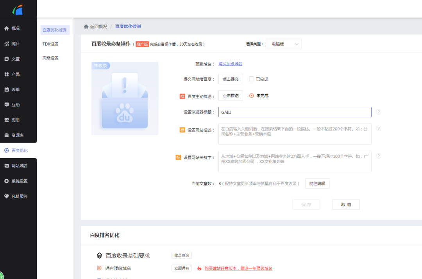Click the 未收录 Baidu status illustration
Screen dimensions: 422x279
coord(125,99)
